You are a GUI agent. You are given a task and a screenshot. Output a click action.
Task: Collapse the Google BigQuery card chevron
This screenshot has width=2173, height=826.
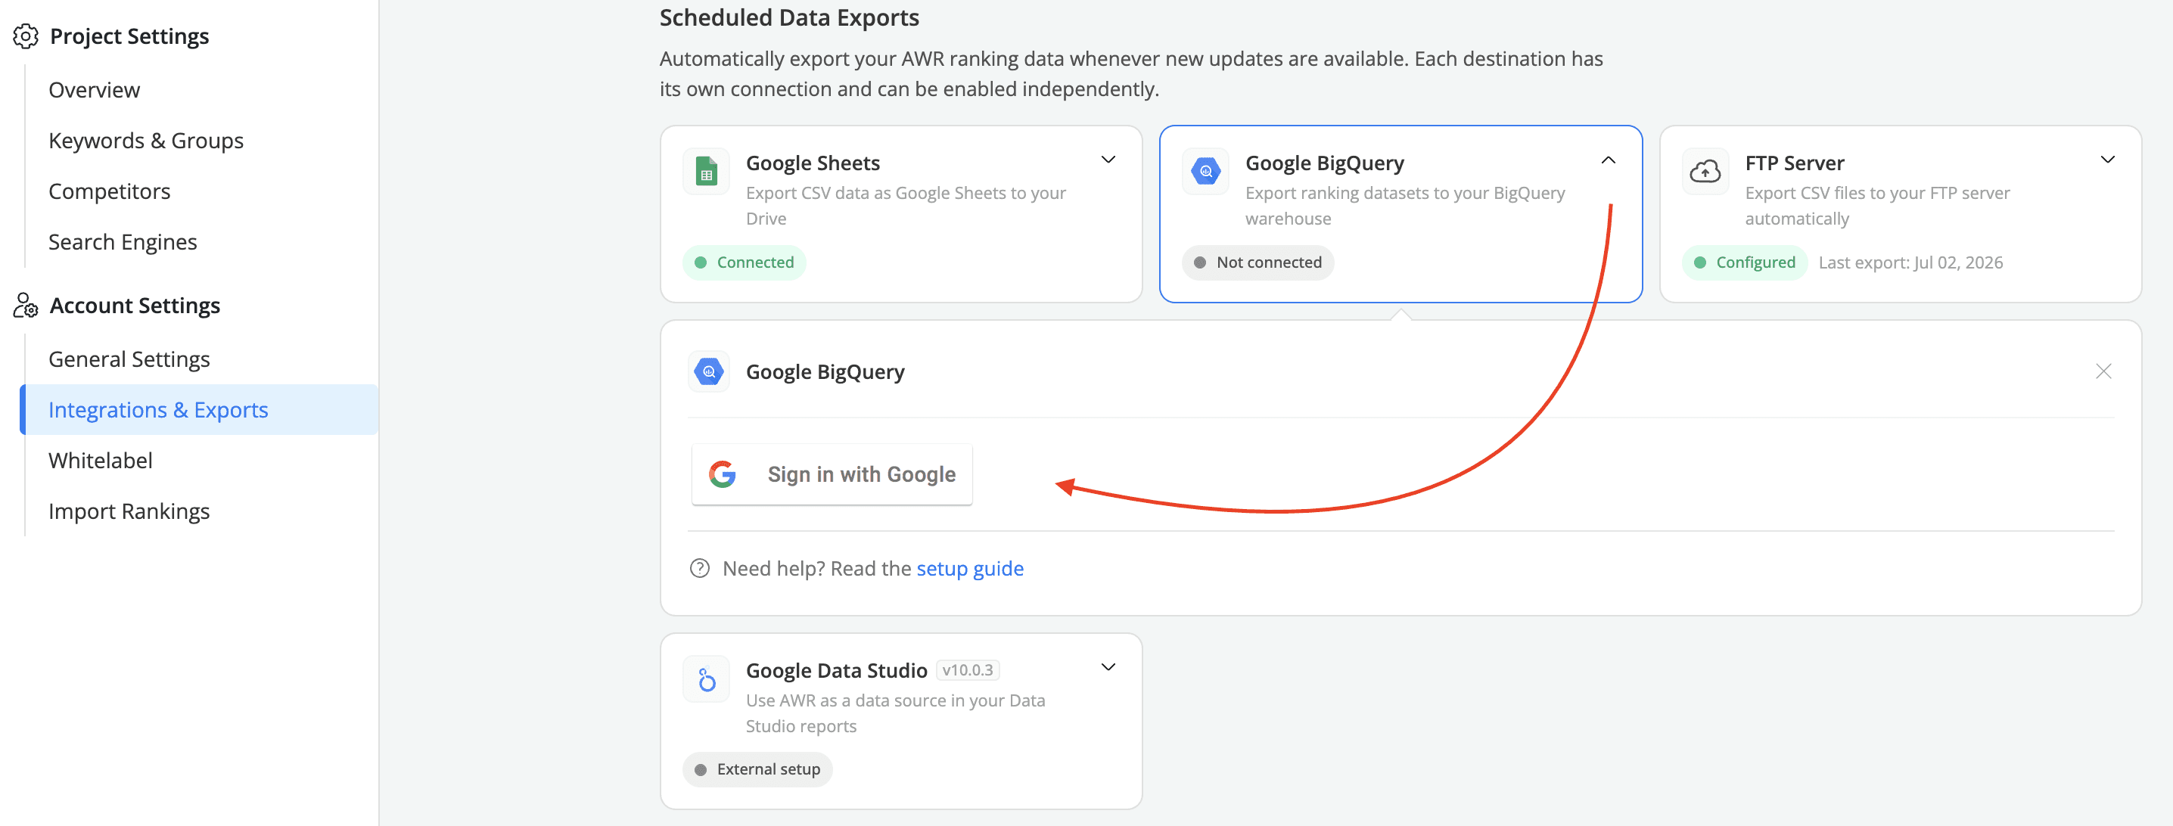pyautogui.click(x=1608, y=160)
